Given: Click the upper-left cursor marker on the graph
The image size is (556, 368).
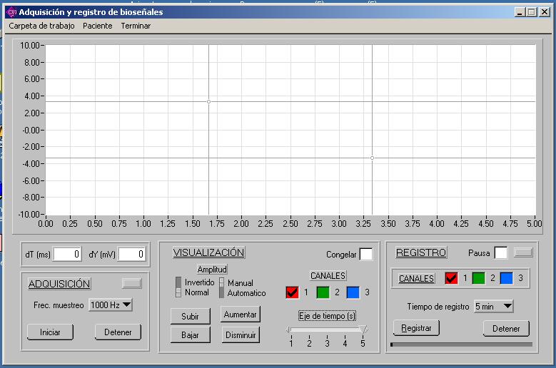Looking at the screenshot, I should (x=208, y=102).
